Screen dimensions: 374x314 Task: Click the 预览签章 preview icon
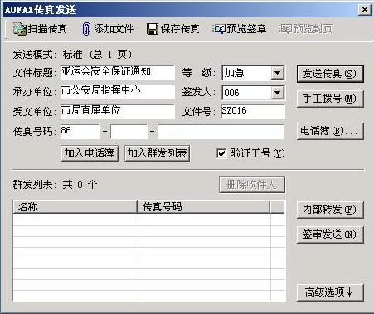(x=219, y=29)
